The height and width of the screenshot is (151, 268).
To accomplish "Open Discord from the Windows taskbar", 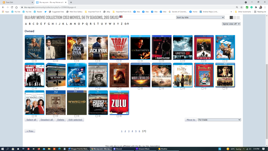I will pos(117,149).
